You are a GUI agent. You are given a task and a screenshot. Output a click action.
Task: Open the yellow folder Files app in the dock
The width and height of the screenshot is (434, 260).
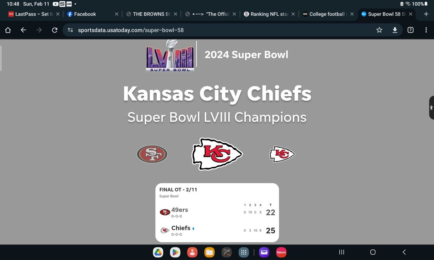(210, 252)
